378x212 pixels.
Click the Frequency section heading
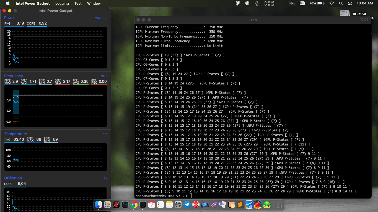[14, 76]
